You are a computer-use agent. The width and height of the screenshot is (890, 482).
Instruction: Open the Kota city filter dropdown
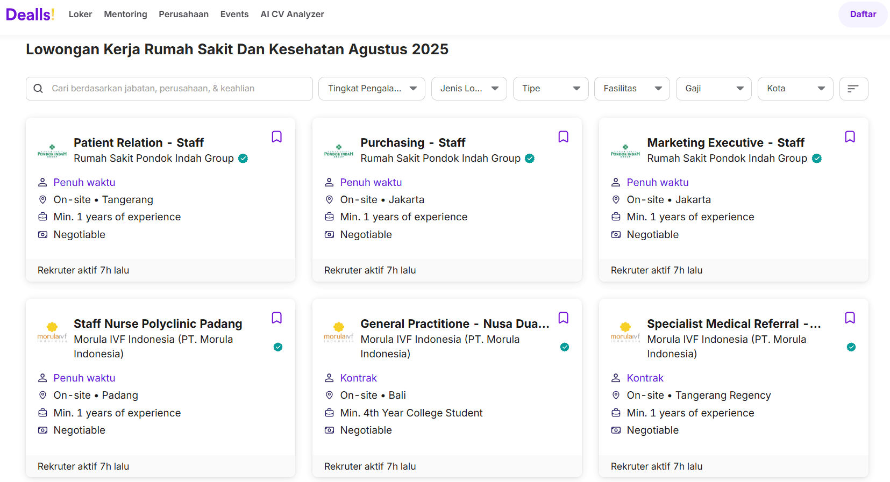pos(795,89)
